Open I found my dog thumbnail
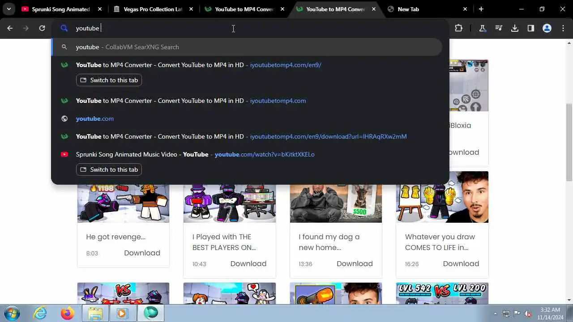 (336, 203)
